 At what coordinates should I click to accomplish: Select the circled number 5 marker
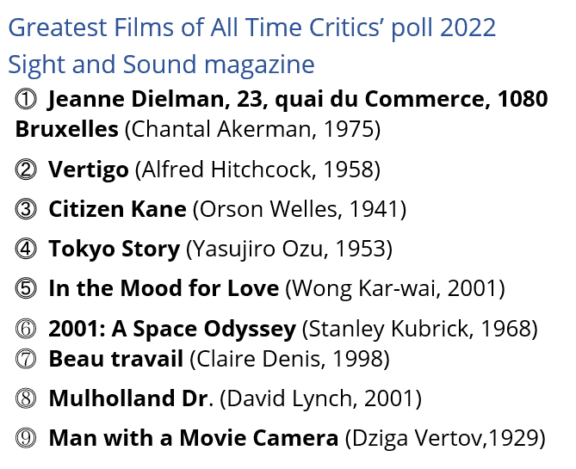tap(26, 288)
